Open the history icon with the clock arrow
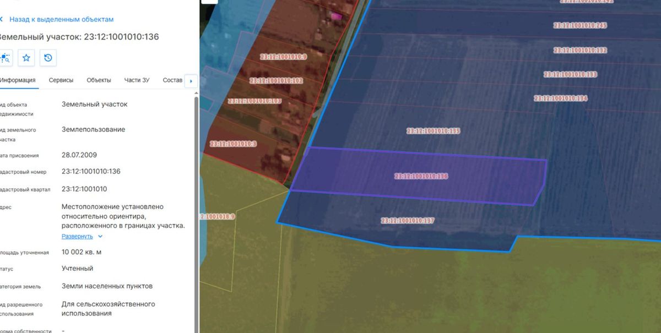The image size is (661, 333). 48,57
